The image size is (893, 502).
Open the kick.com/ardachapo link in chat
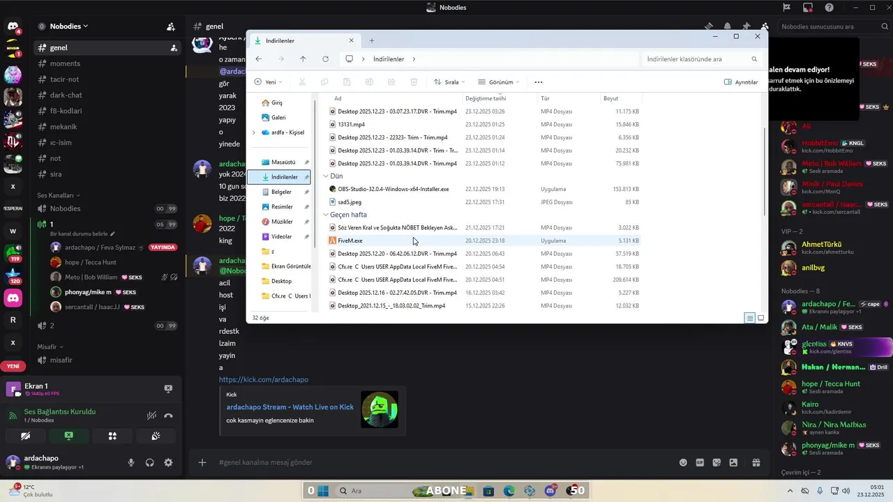[264, 380]
